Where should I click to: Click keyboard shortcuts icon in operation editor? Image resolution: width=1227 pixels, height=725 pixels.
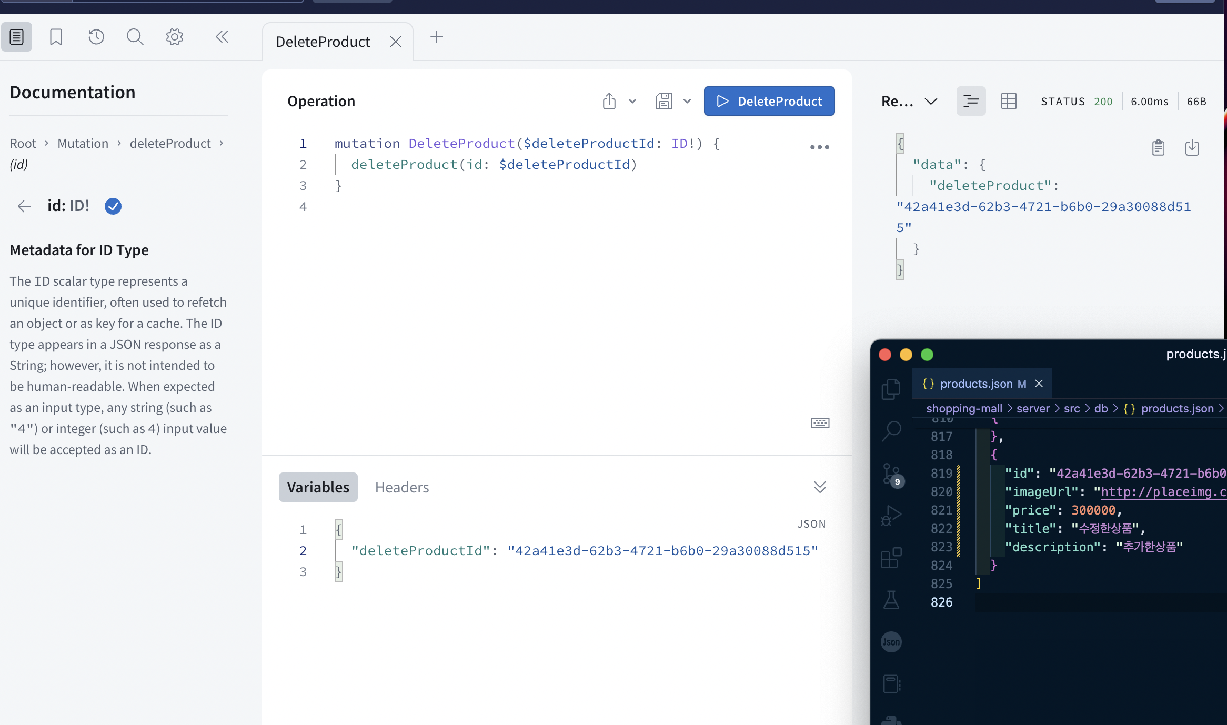(x=820, y=423)
